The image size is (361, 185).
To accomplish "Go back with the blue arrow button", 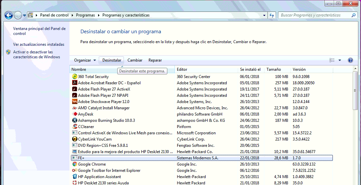I will point(9,15).
